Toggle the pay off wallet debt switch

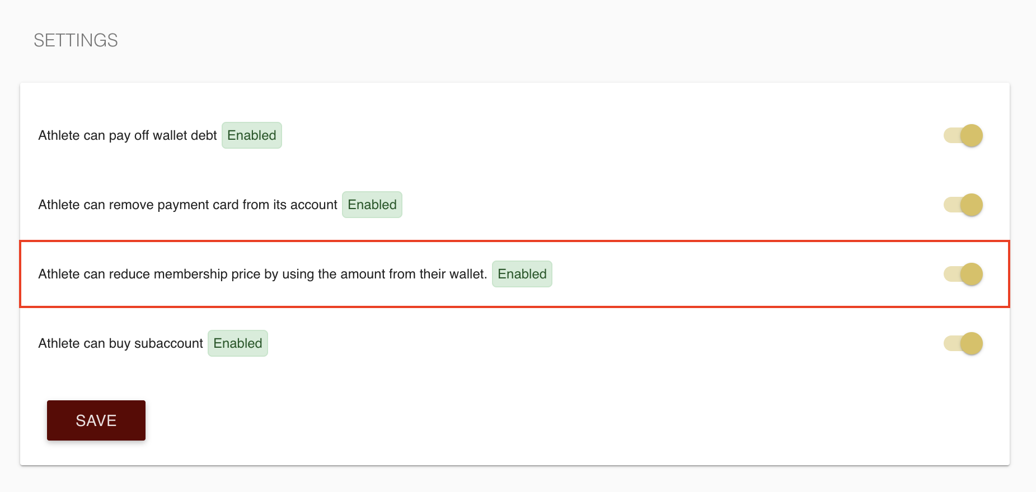click(963, 135)
